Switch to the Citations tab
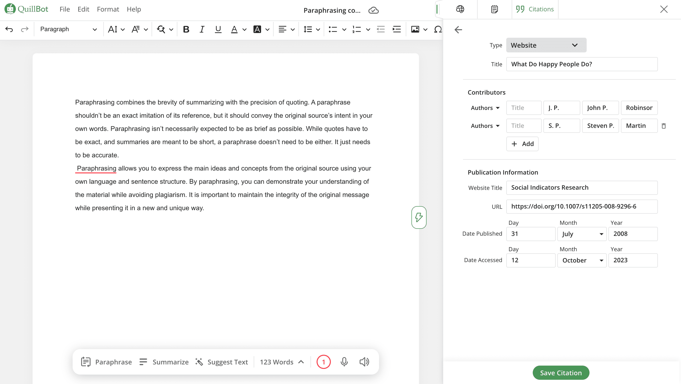This screenshot has height=384, width=681. point(535,9)
